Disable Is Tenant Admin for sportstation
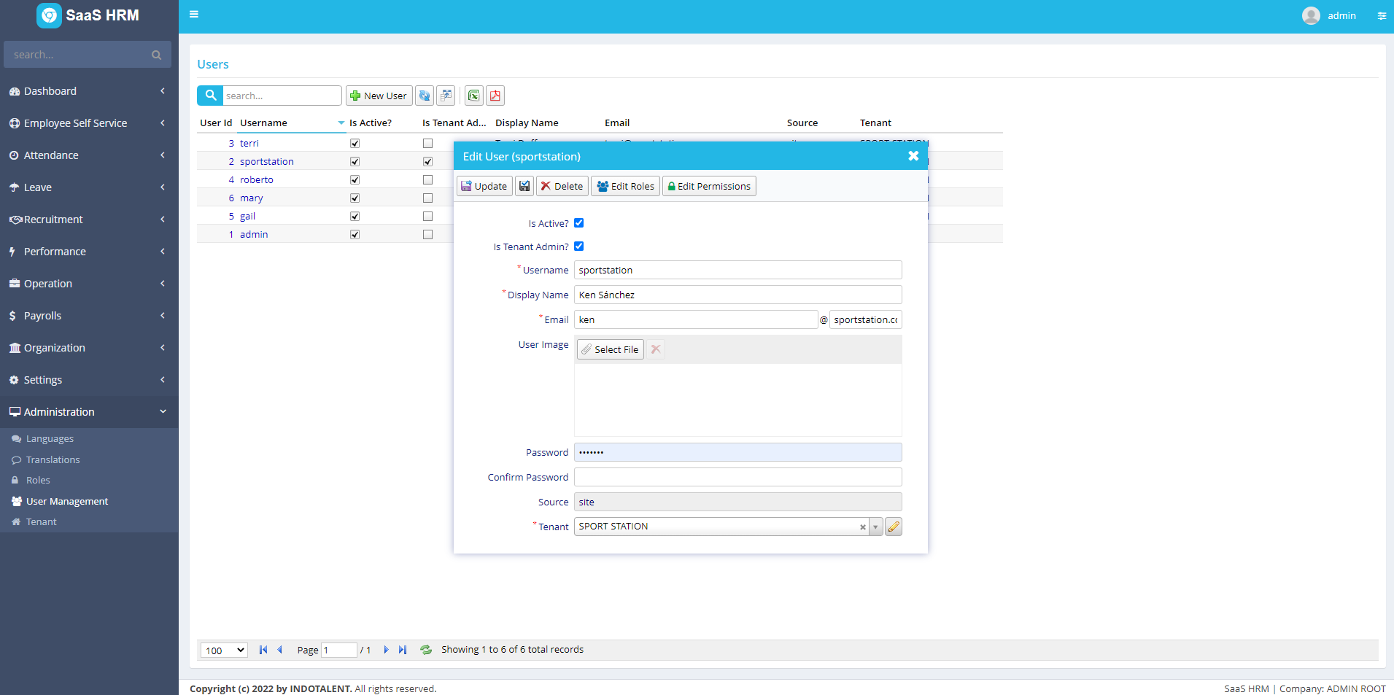Image resolution: width=1394 pixels, height=695 pixels. (578, 246)
